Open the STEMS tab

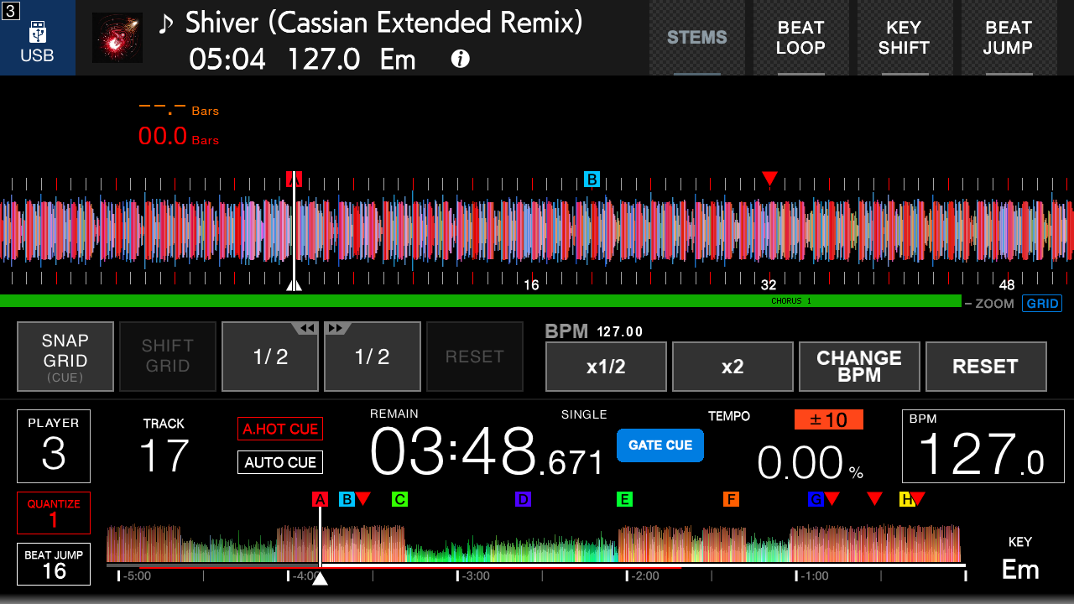[697, 38]
